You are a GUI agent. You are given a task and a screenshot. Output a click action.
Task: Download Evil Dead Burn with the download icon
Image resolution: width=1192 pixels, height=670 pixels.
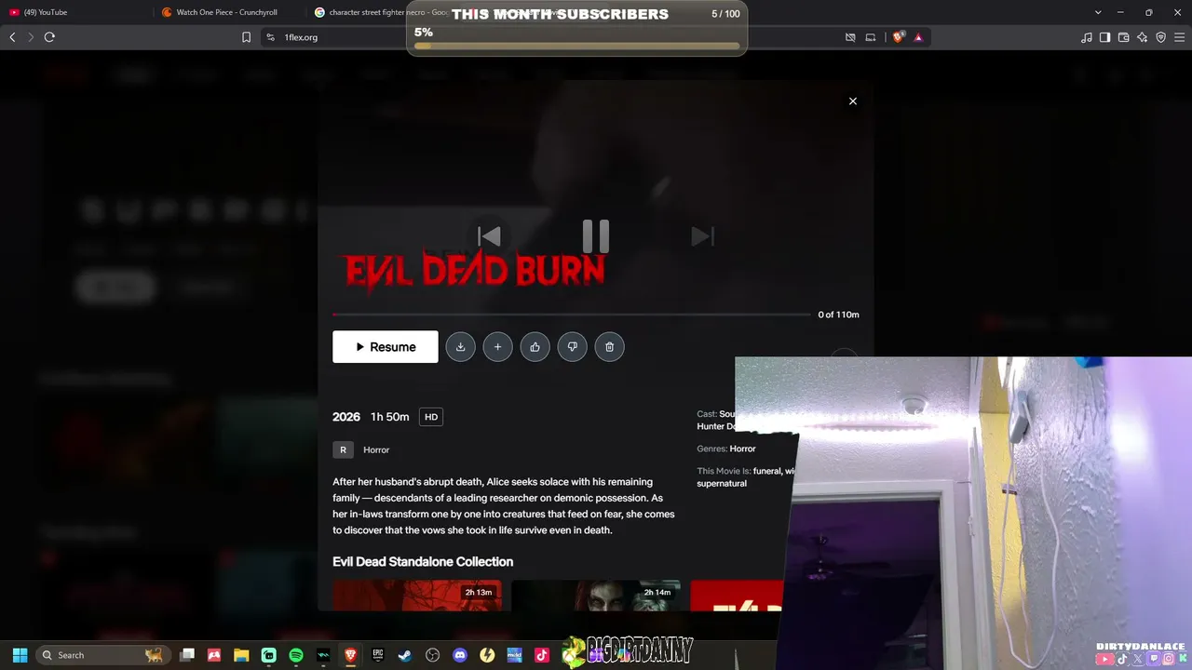[460, 347]
